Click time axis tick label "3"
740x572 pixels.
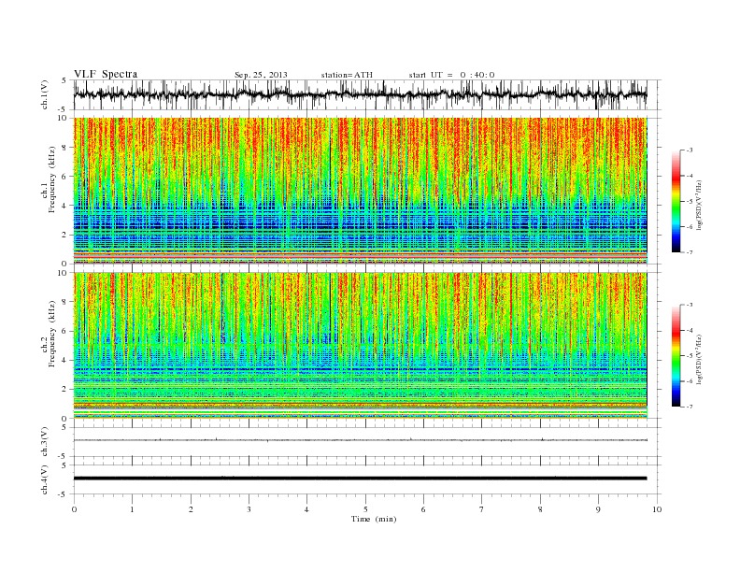(249, 509)
